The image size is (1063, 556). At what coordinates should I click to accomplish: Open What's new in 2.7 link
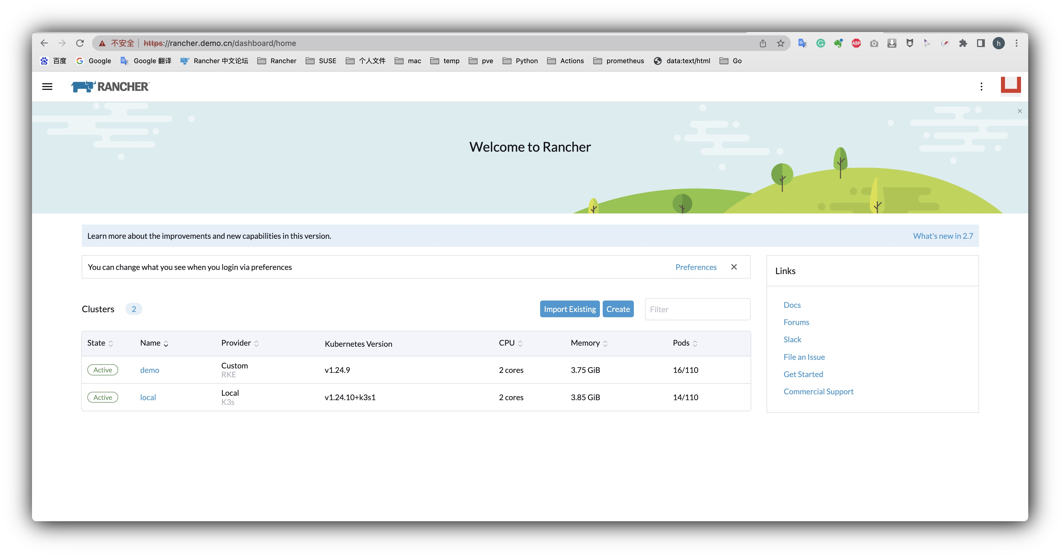tap(943, 236)
